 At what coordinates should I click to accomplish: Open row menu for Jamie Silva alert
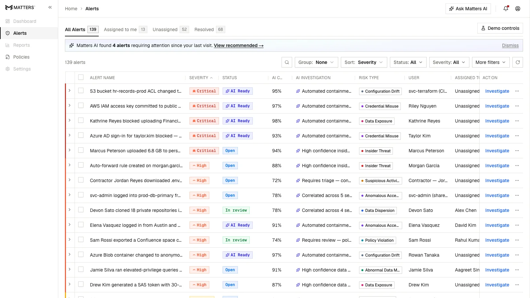(517, 270)
